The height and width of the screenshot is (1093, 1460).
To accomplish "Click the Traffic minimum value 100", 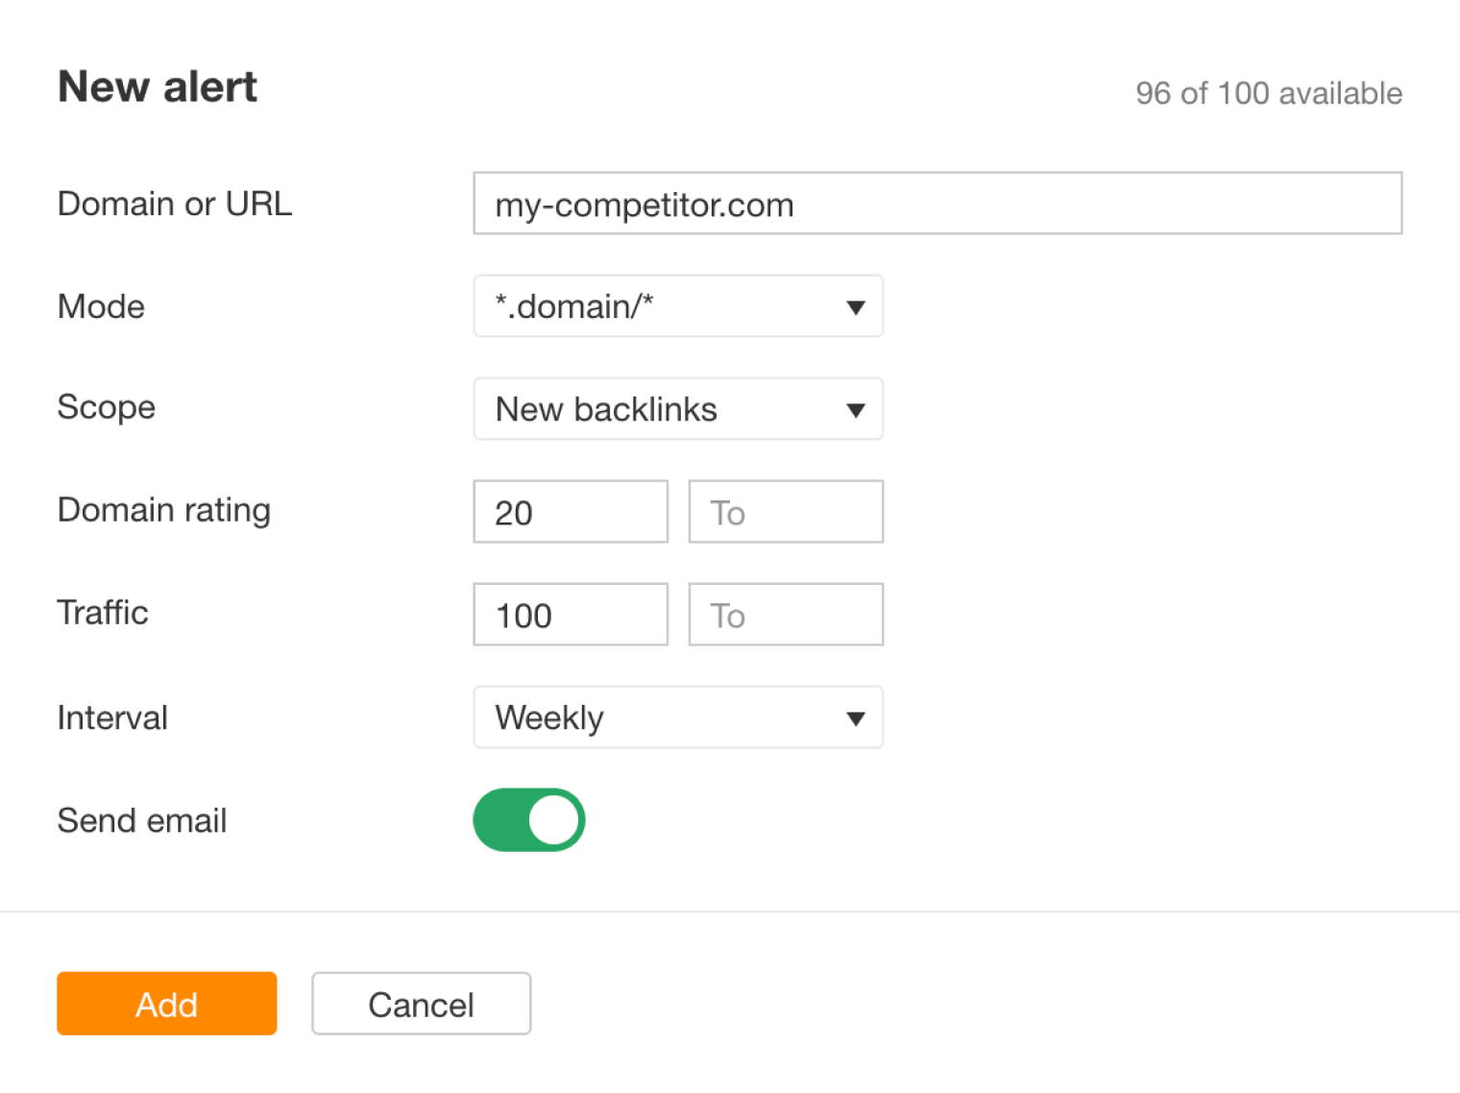I will tap(570, 614).
